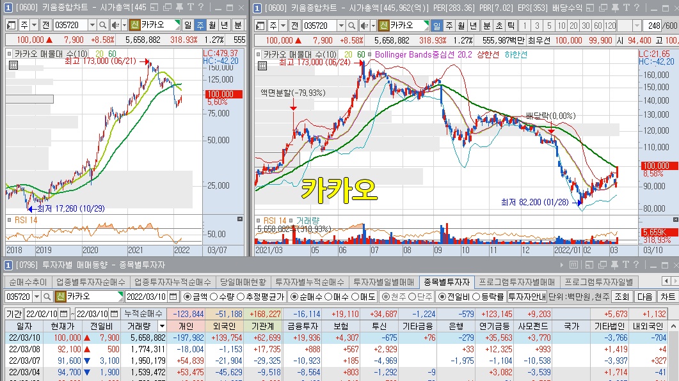This screenshot has width=679, height=381.
Task: Click the T font icon in right chart titlebar
Action: coord(626,8)
